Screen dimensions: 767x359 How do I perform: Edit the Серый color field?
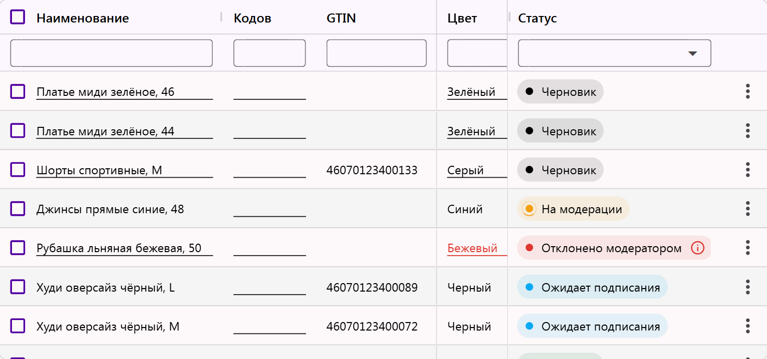(477, 170)
